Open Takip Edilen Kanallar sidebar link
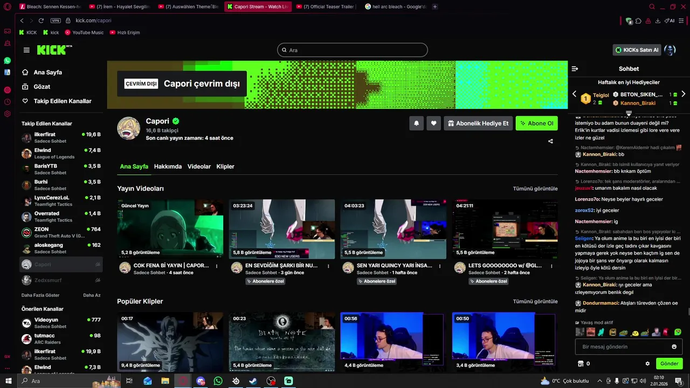Image resolution: width=690 pixels, height=388 pixels. [x=57, y=101]
